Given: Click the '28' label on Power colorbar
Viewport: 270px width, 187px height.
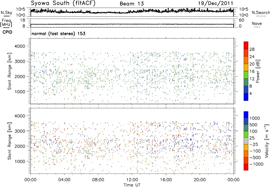Looking at the screenshot, I should (252, 49).
